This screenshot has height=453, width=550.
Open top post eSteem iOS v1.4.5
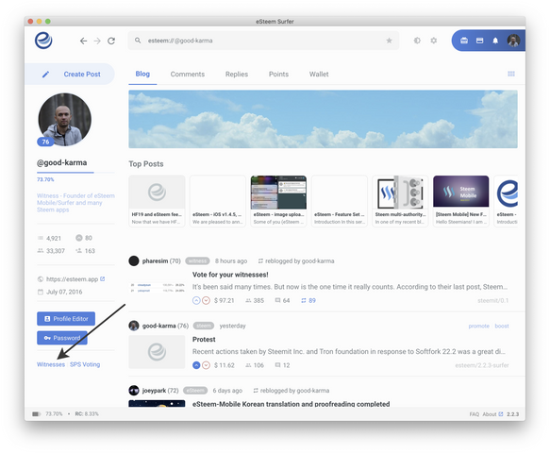[x=218, y=201]
